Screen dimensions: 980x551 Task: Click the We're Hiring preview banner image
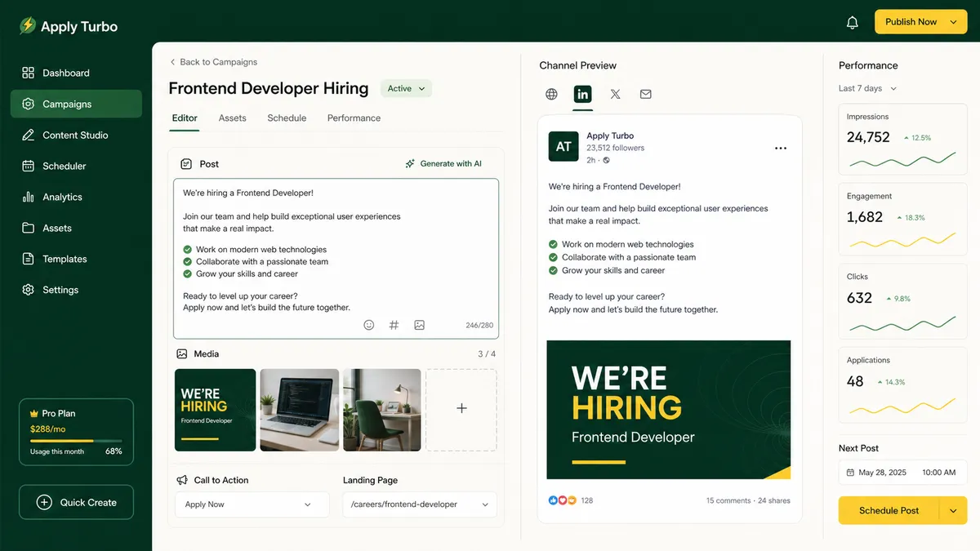click(669, 410)
